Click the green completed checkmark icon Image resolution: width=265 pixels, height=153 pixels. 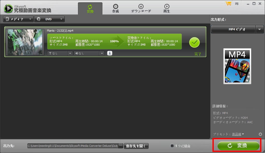pyautogui.click(x=194, y=42)
